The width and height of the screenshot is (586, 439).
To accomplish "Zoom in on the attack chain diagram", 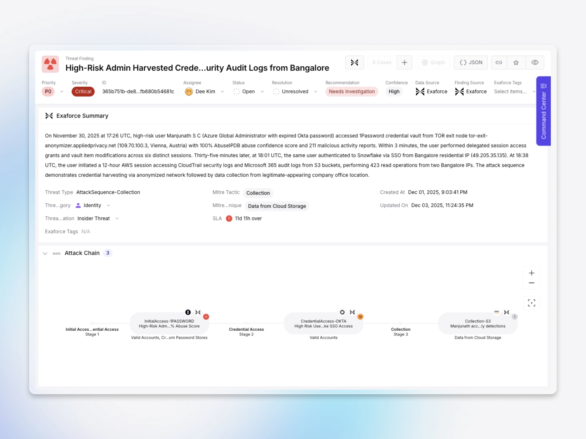I will [531, 273].
